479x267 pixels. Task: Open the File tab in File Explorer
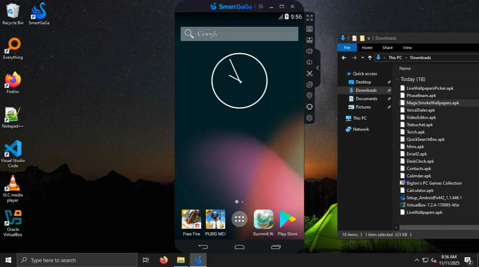tap(347, 48)
